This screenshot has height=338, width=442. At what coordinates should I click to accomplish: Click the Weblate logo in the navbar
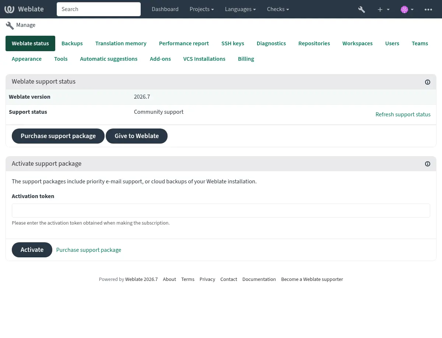pyautogui.click(x=24, y=9)
